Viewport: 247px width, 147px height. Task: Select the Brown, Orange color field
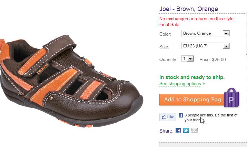[x=205, y=33]
